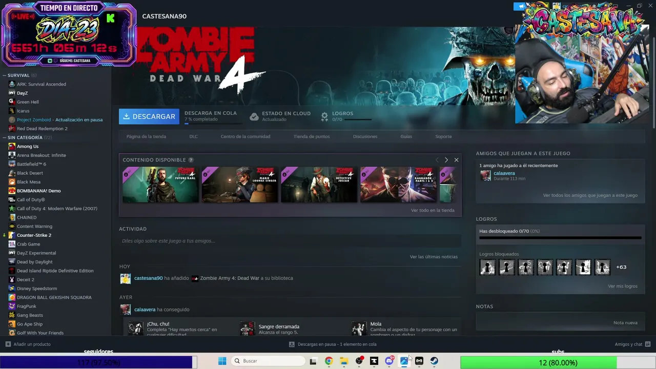Open the Soporte tab
Viewport: 656px width, 369px height.
443,136
